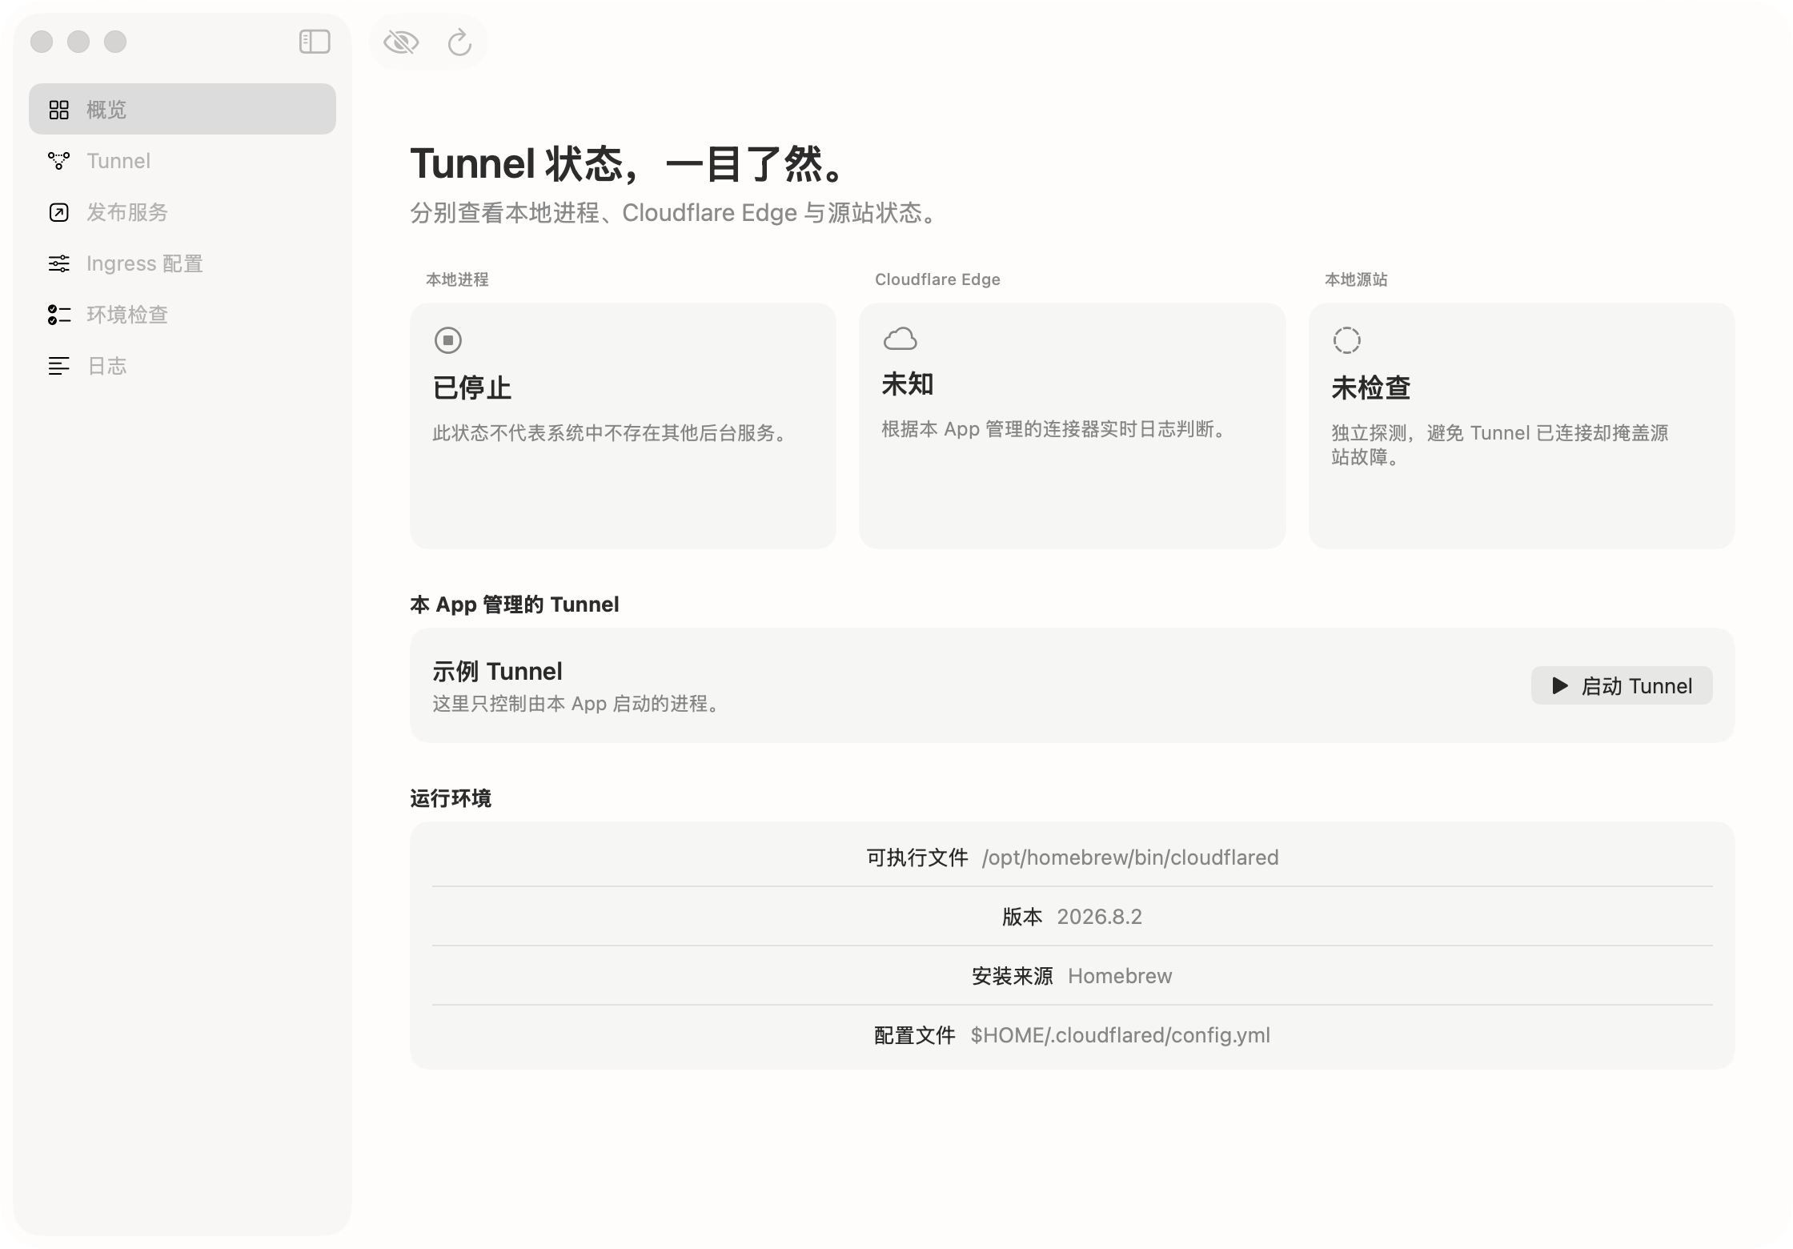Click the 可执行文件 label
Screen dimensions: 1793x1249
pyautogui.click(x=917, y=857)
